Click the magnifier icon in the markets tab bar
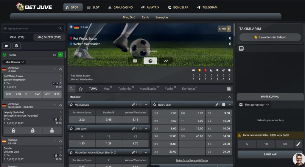 [x=71, y=89]
